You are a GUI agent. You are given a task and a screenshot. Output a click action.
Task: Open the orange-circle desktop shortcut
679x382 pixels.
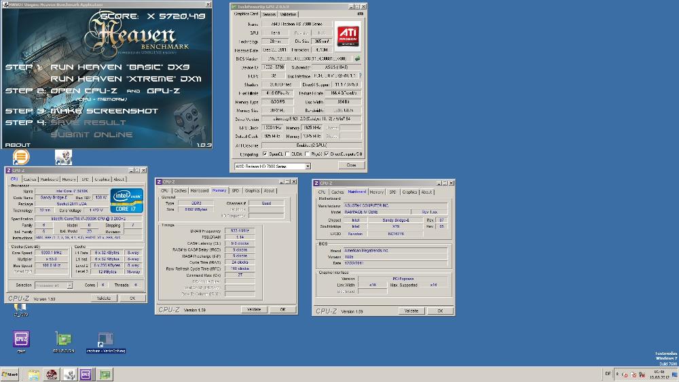pyautogui.click(x=21, y=157)
